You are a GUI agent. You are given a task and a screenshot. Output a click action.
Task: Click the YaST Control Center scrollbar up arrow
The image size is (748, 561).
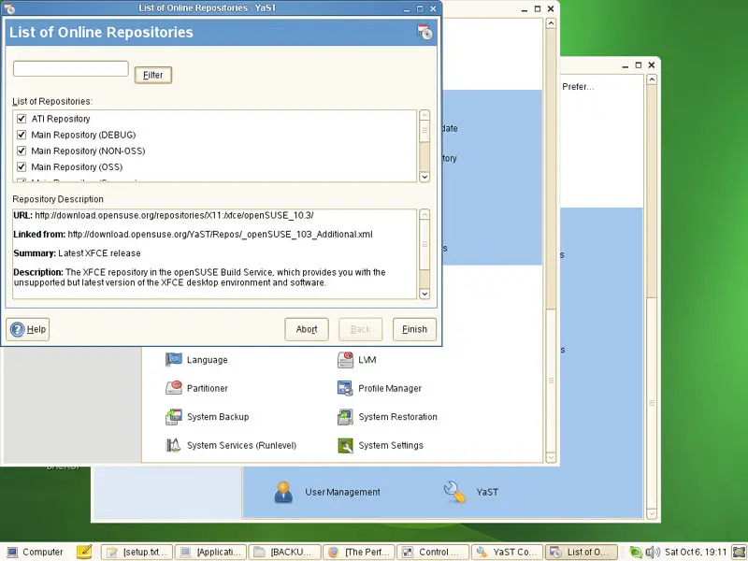pyautogui.click(x=551, y=23)
